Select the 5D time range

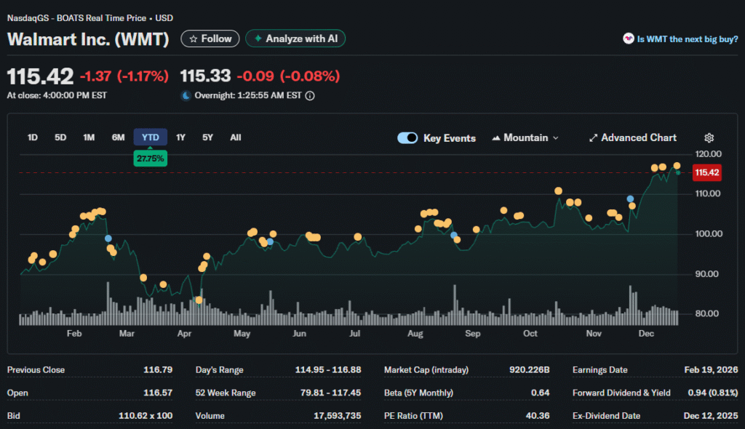[60, 137]
